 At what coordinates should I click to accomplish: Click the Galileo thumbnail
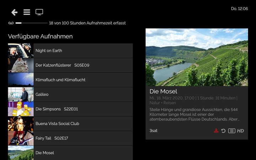pyautogui.click(x=21, y=94)
